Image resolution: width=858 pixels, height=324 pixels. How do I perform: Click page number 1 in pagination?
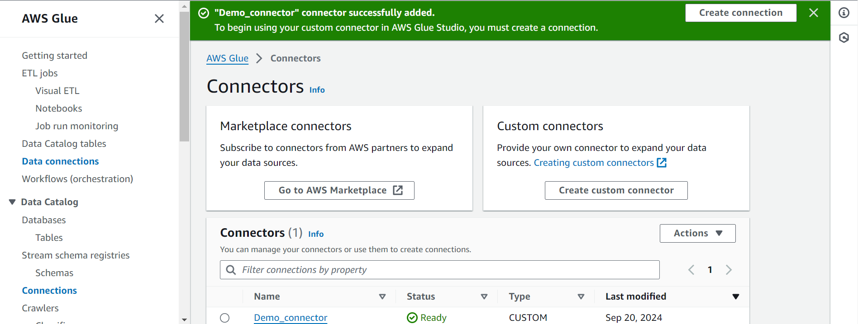710,270
